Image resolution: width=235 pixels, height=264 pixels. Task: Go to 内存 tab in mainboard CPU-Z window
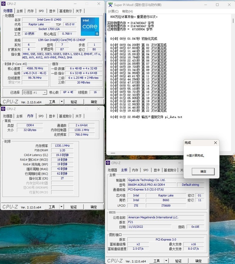click(135, 170)
